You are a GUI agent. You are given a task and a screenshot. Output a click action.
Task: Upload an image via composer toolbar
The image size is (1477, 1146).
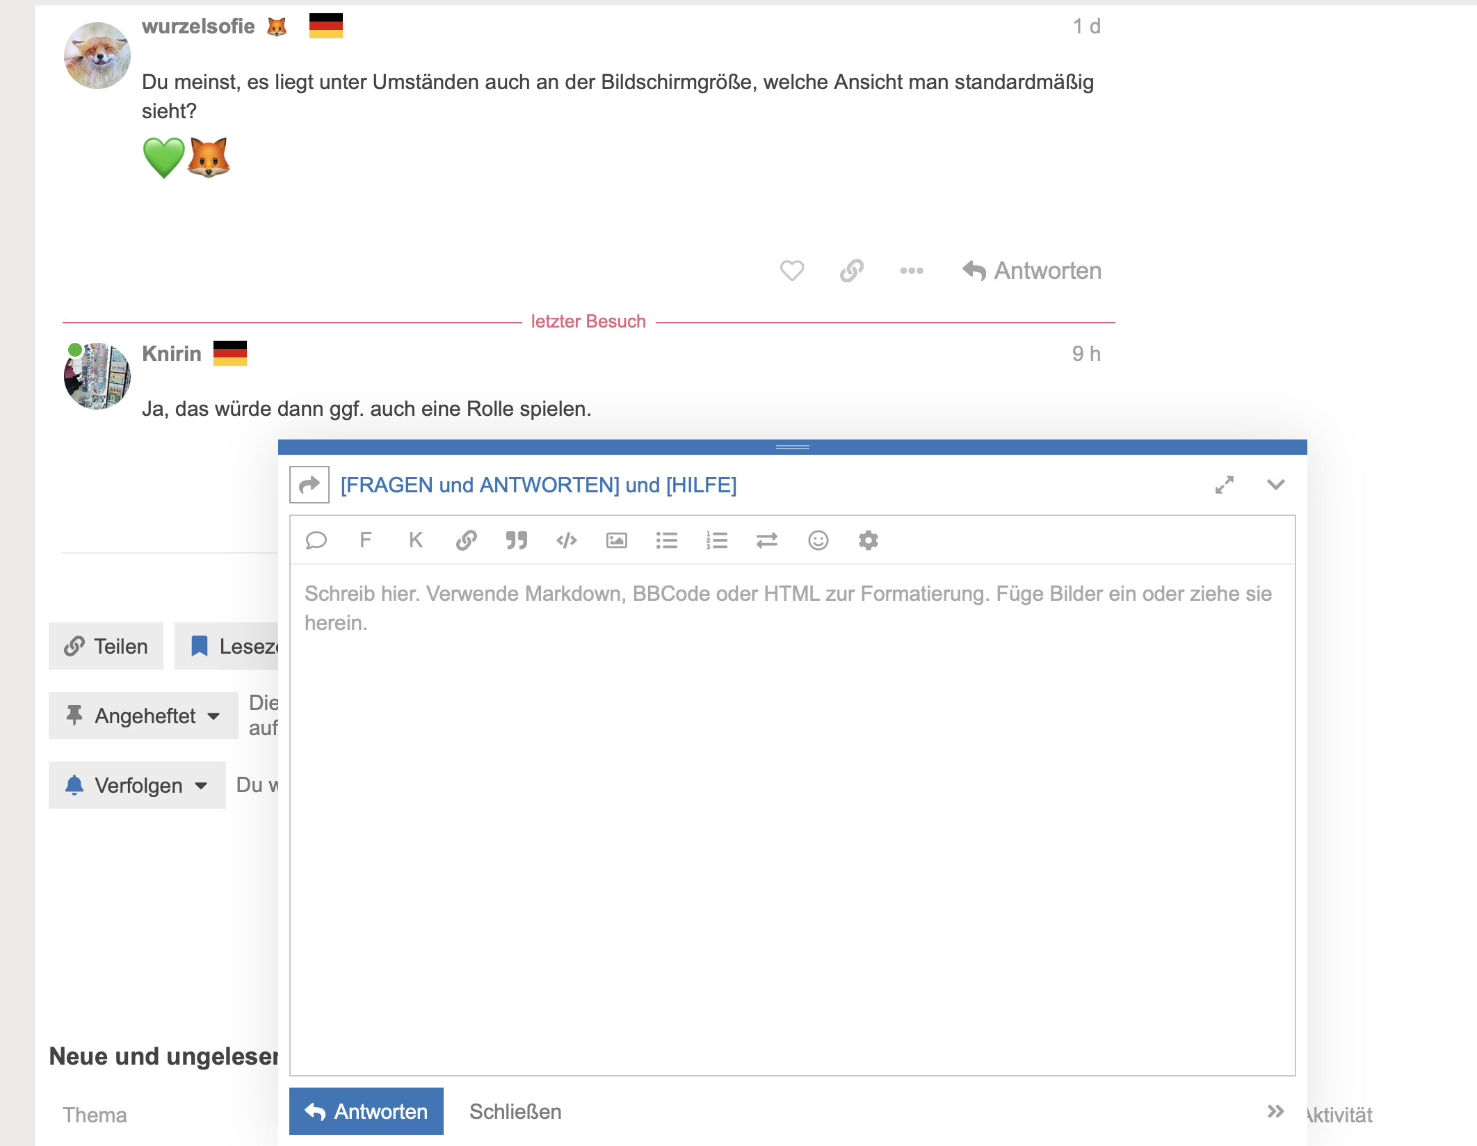[617, 540]
